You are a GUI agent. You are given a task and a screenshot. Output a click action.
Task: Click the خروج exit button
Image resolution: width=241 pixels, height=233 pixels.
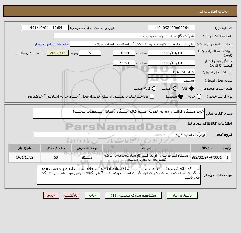(x=51, y=195)
